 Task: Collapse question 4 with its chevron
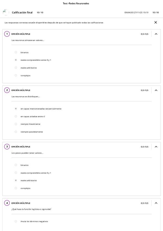tap(156, 203)
